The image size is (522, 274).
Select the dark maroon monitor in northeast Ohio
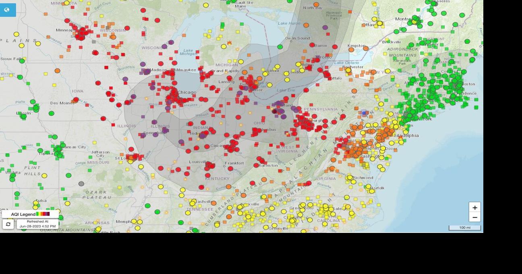tap(275, 111)
